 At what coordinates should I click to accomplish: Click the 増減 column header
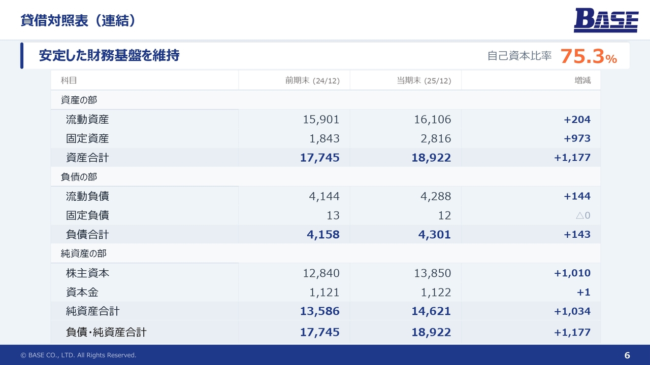[582, 81]
